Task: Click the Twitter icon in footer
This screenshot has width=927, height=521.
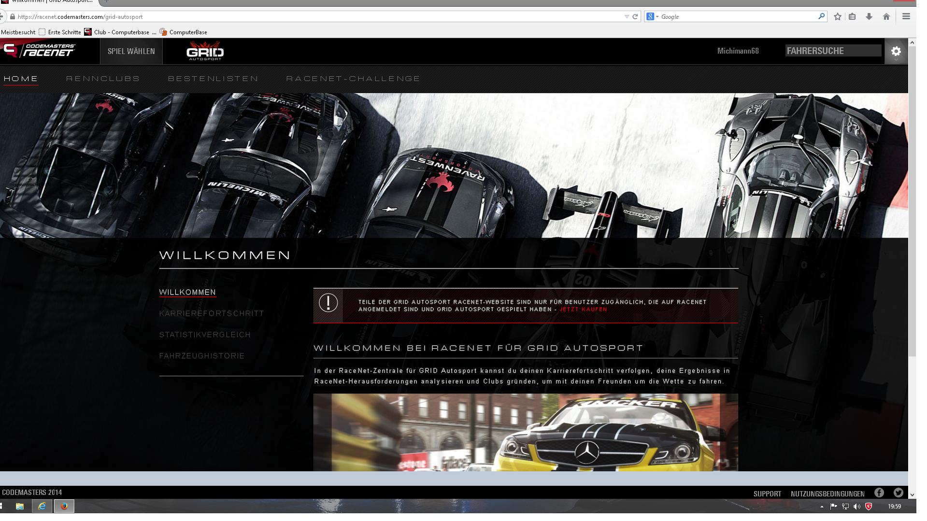Action: click(x=898, y=493)
